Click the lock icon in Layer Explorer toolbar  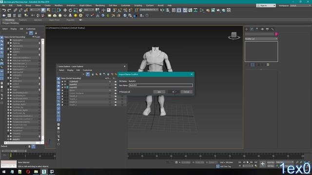click(x=93, y=74)
